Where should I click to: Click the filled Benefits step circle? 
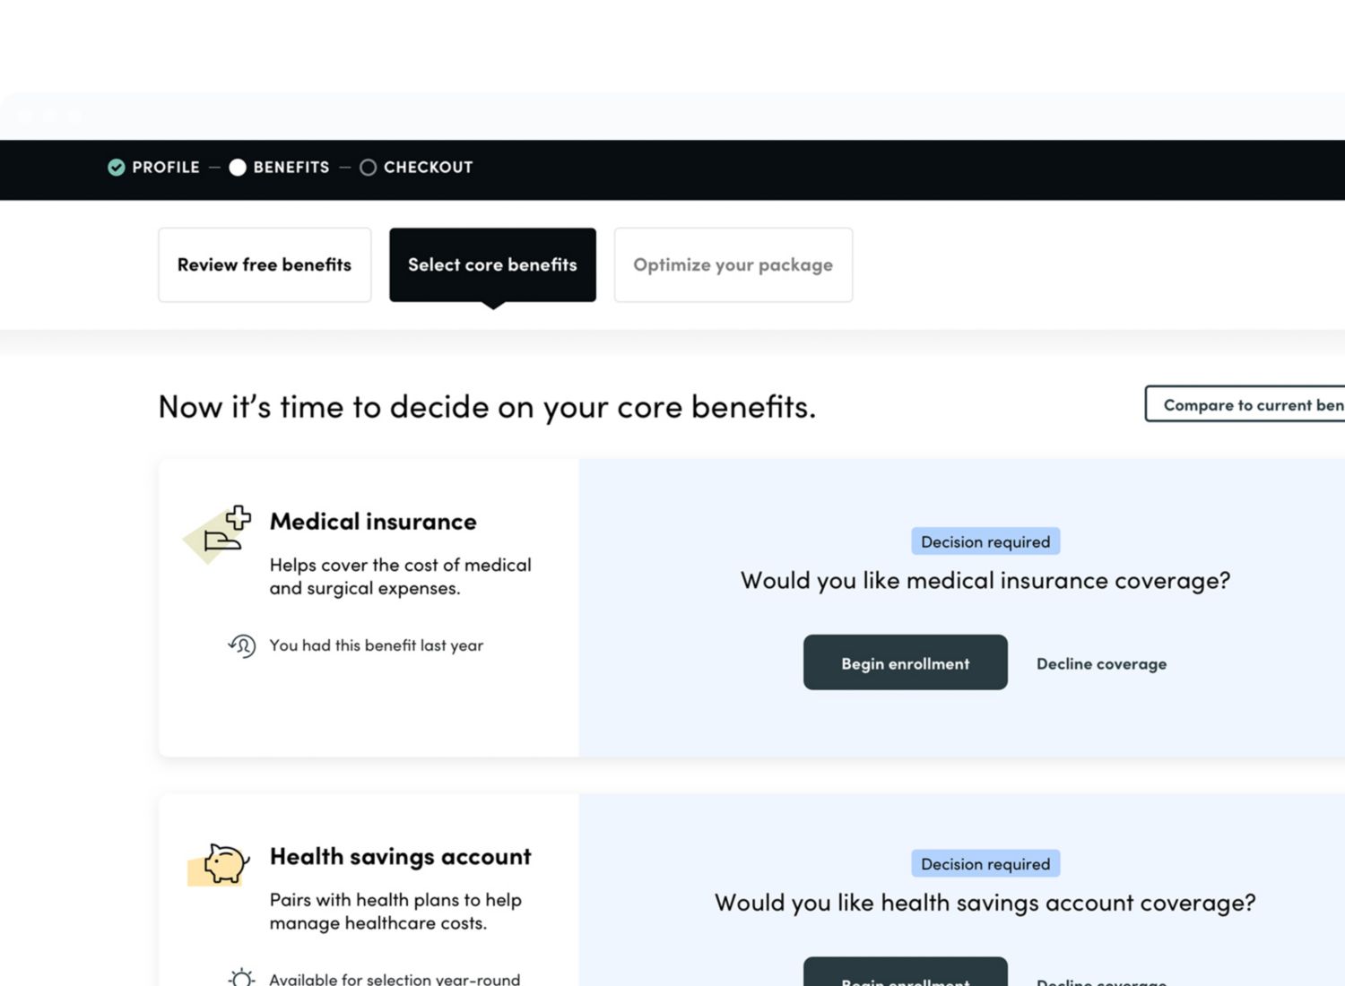point(238,168)
